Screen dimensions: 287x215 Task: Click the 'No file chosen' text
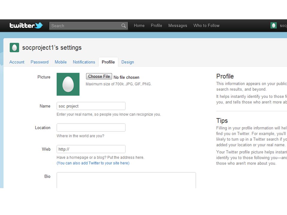click(x=126, y=77)
